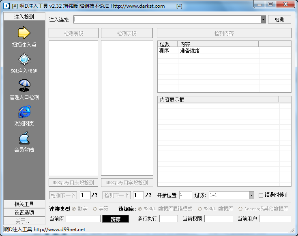Click field index box beside second 检测下一个
The width and height of the screenshot is (298, 236).
click(x=138, y=195)
